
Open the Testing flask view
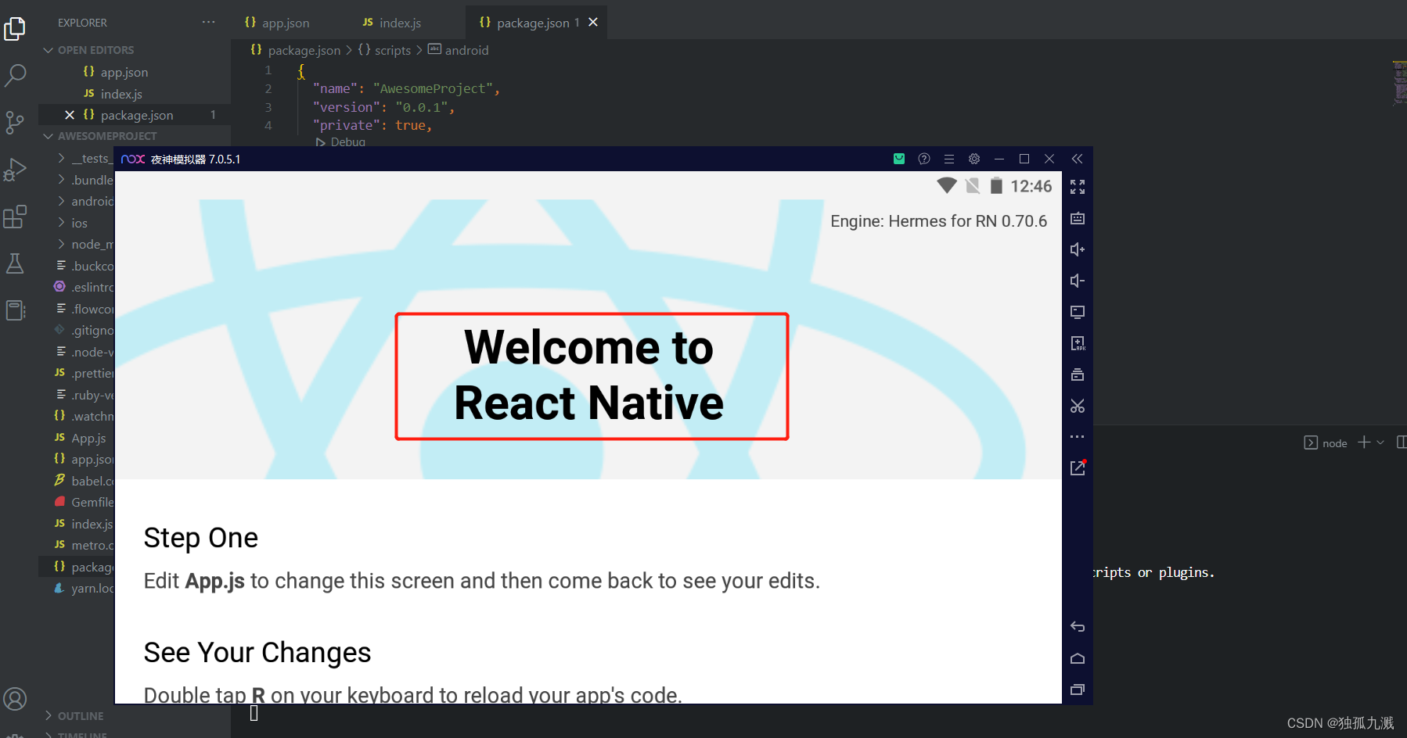tap(15, 263)
